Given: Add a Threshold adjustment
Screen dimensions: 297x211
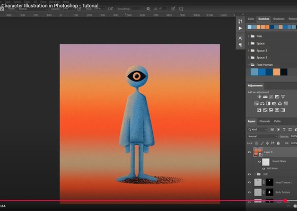Looking at the screenshot, I should tap(271, 110).
